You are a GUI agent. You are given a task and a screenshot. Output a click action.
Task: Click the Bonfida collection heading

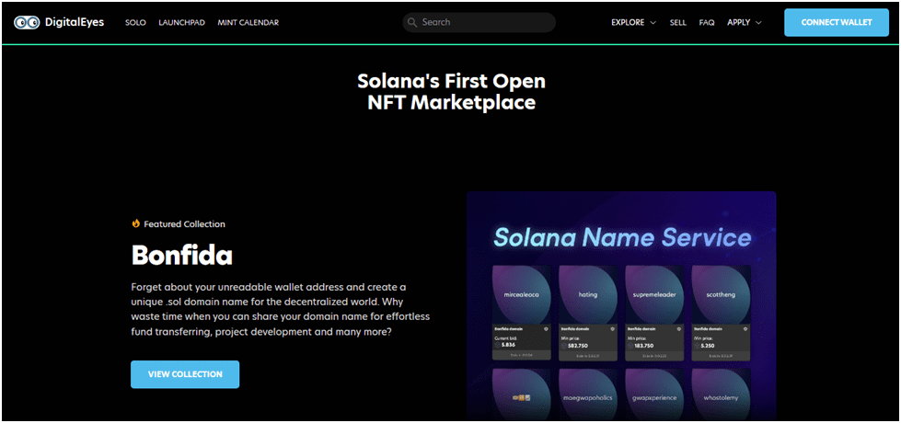181,255
